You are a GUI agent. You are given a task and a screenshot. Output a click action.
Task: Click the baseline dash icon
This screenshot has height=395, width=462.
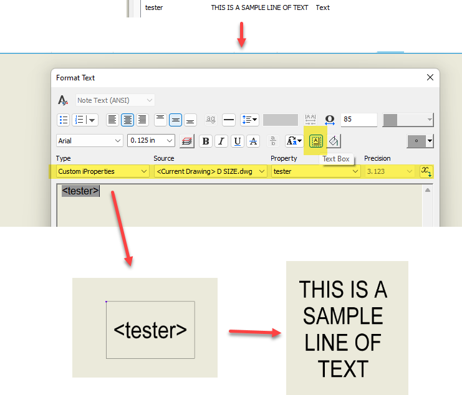click(229, 120)
